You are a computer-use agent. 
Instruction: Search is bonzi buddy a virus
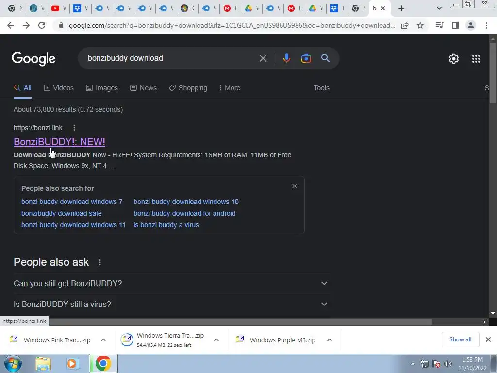pyautogui.click(x=166, y=225)
